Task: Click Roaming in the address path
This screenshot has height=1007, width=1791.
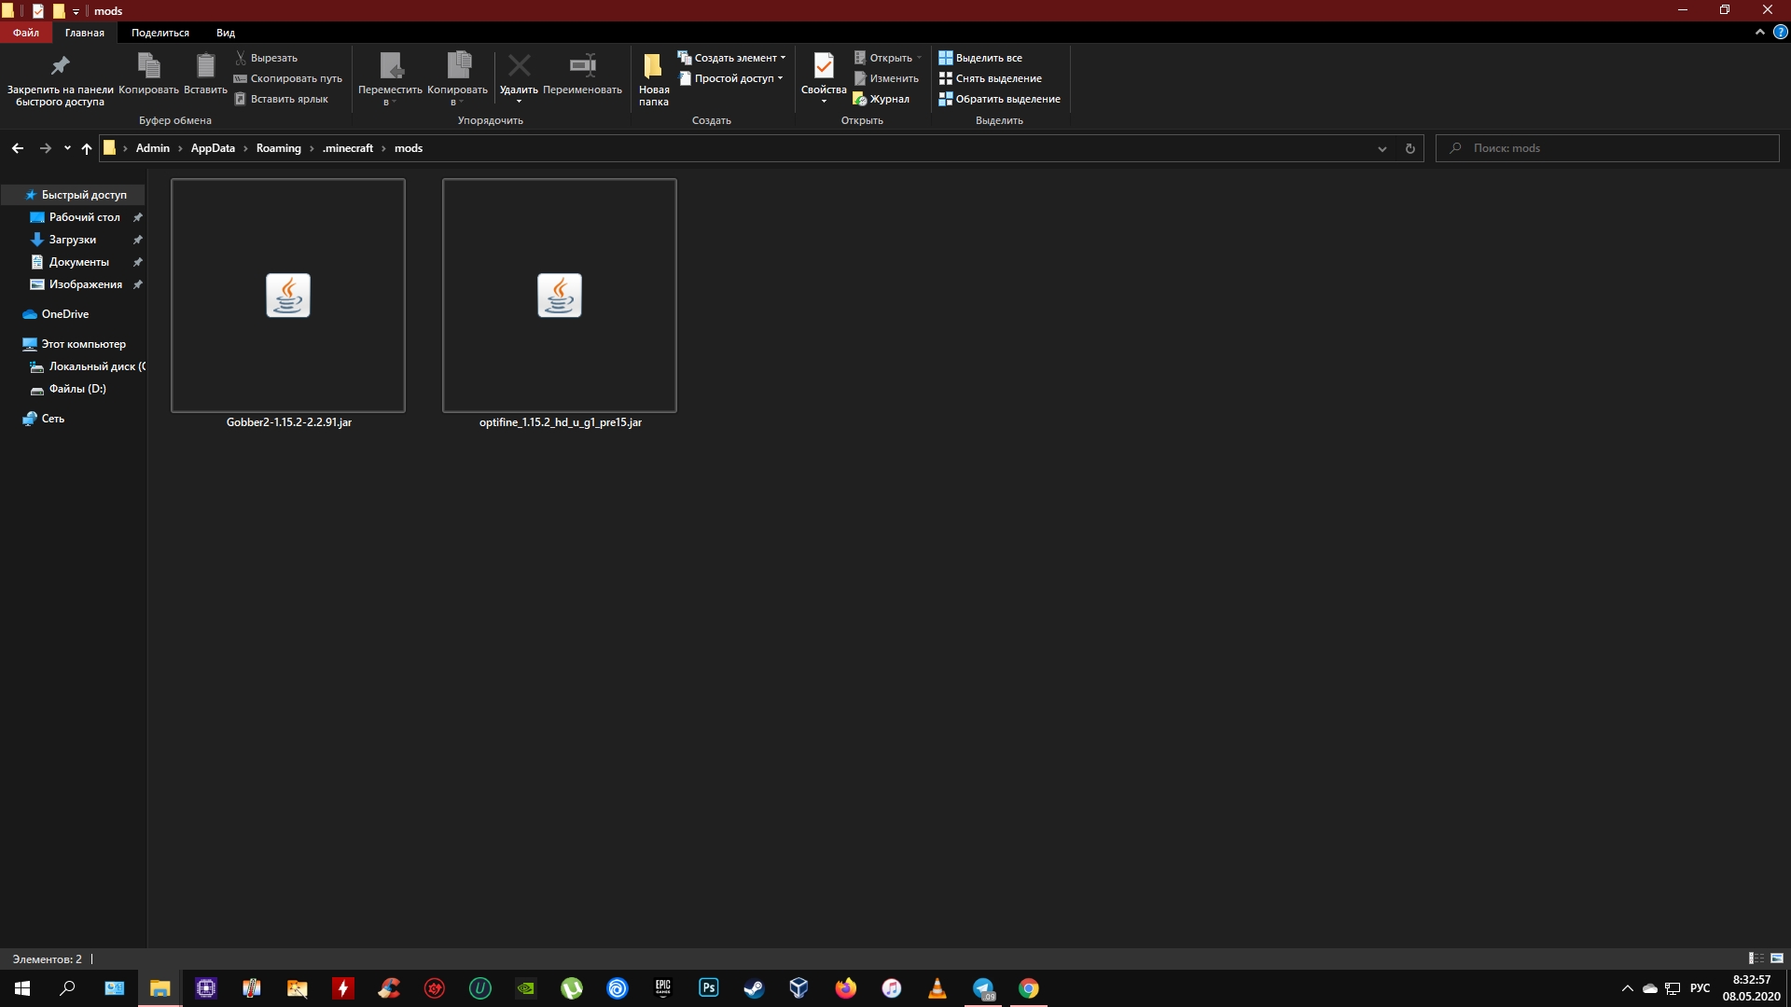Action: (279, 148)
